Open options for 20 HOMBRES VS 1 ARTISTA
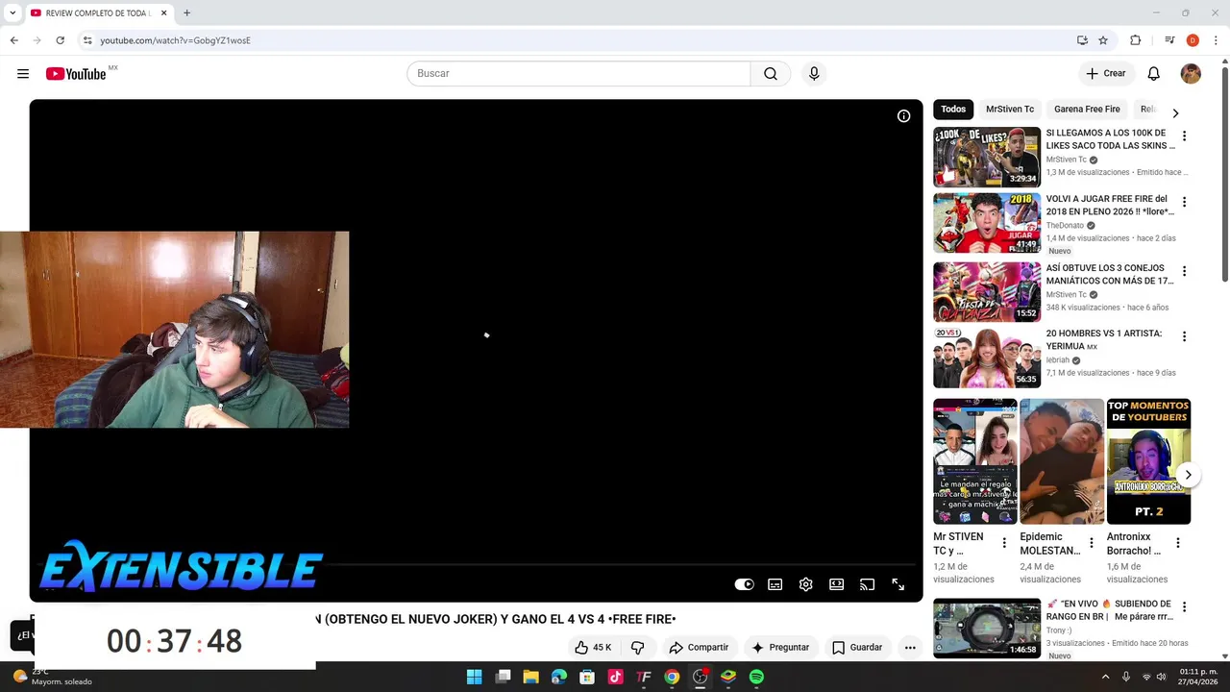The image size is (1230, 692). click(1184, 336)
